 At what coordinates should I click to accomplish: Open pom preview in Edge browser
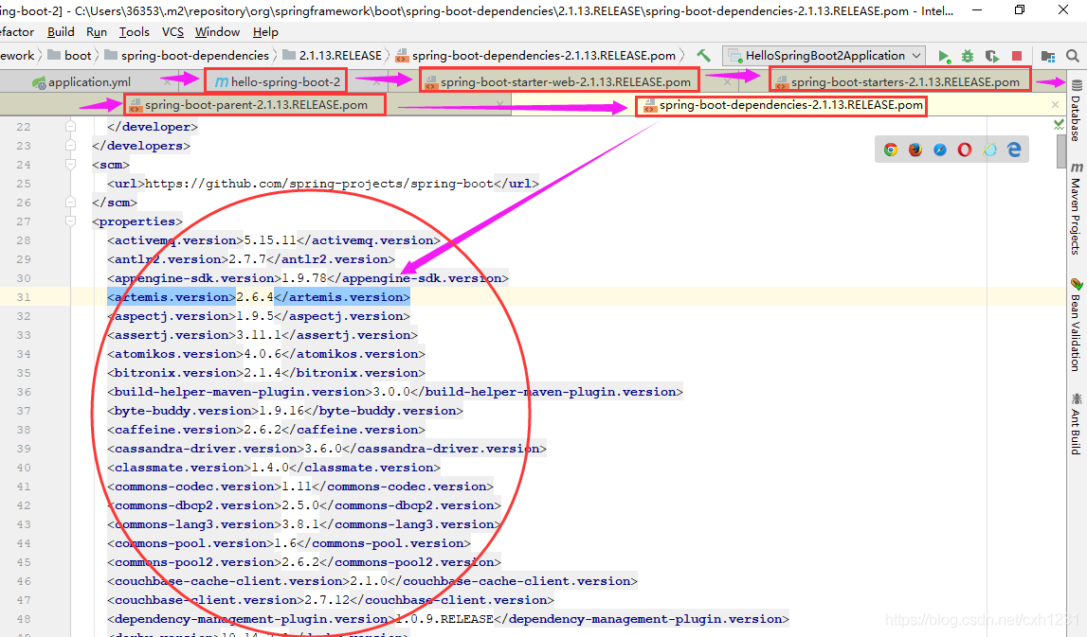tap(1014, 150)
